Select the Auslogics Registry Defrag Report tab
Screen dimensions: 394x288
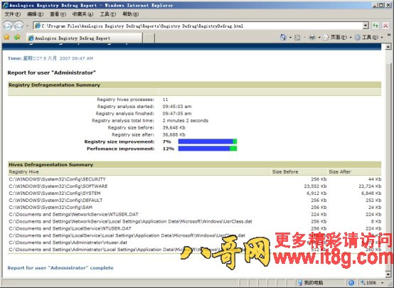click(84, 38)
